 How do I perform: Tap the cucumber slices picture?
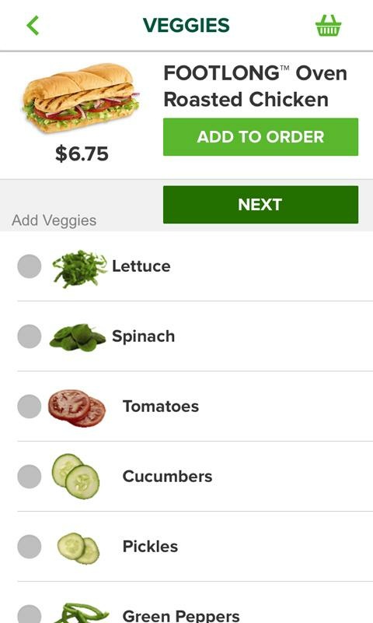pos(75,476)
